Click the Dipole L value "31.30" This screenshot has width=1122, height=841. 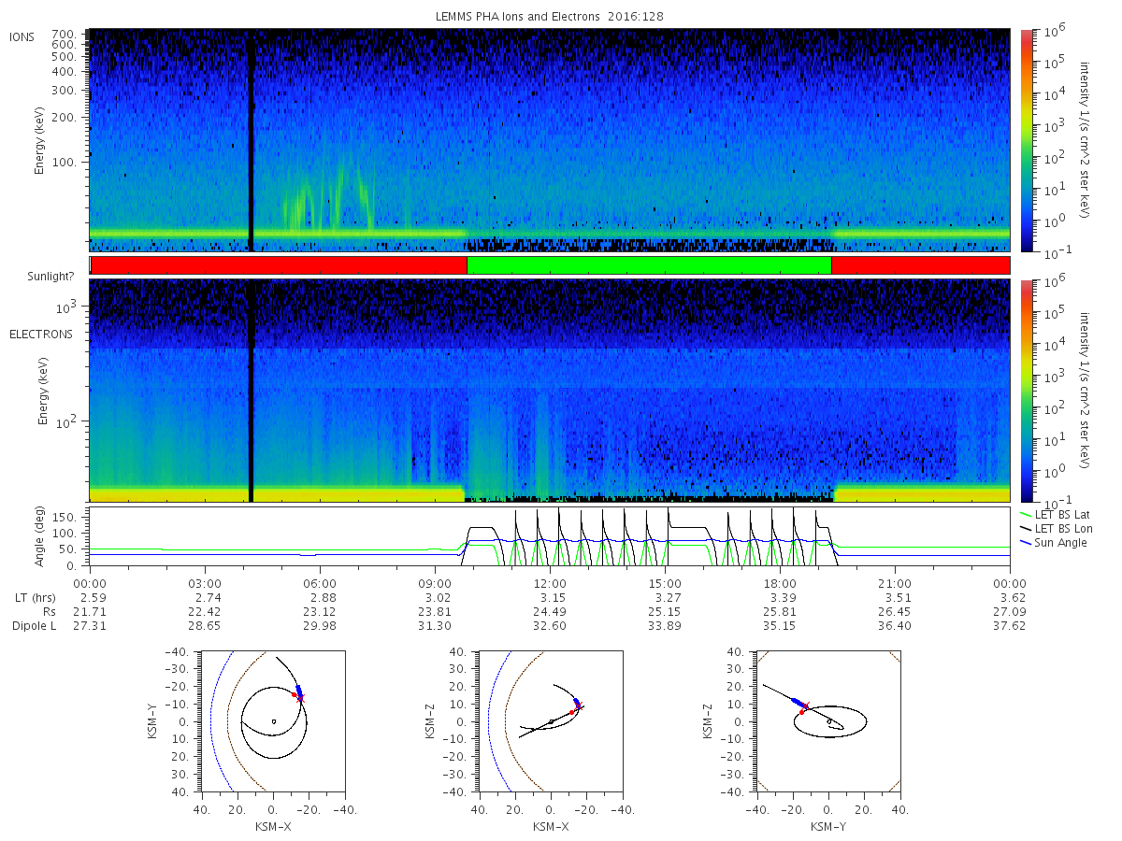435,625
